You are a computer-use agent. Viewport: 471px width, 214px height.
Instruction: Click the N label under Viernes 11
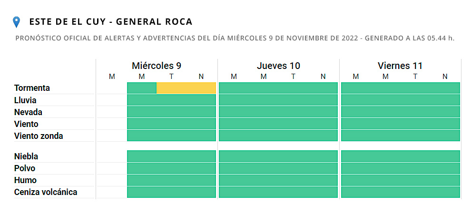(x=445, y=77)
